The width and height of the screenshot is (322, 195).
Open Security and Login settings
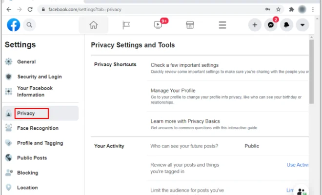40,77
